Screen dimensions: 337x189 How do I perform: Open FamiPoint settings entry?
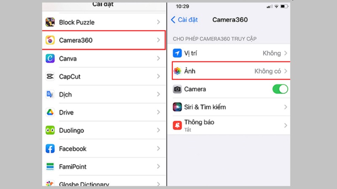[x=72, y=167]
